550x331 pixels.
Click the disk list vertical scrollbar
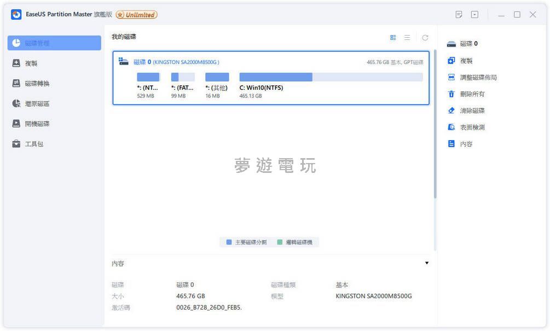click(435, 126)
